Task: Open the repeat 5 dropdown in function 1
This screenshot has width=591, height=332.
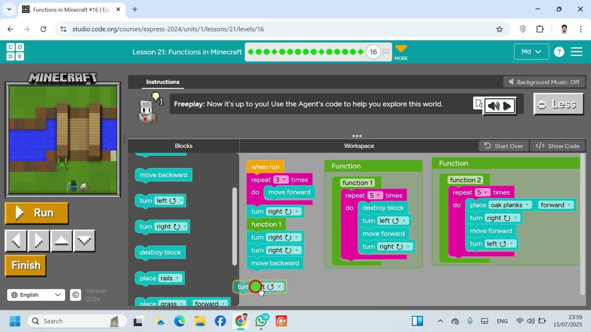Action: point(375,196)
